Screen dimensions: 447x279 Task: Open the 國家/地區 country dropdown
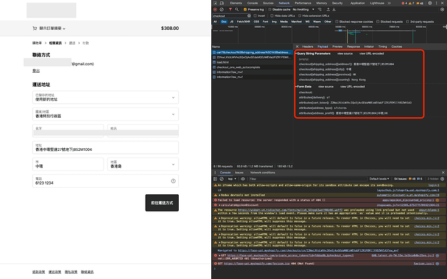(x=105, y=114)
